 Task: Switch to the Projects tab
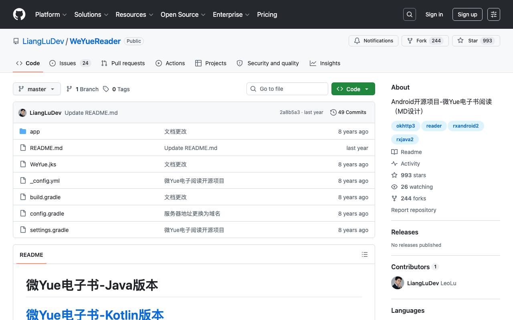click(211, 63)
